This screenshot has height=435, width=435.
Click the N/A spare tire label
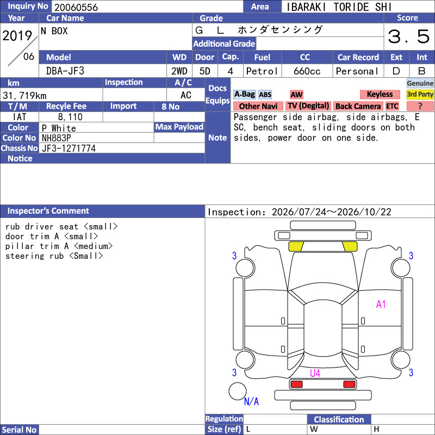251,401
